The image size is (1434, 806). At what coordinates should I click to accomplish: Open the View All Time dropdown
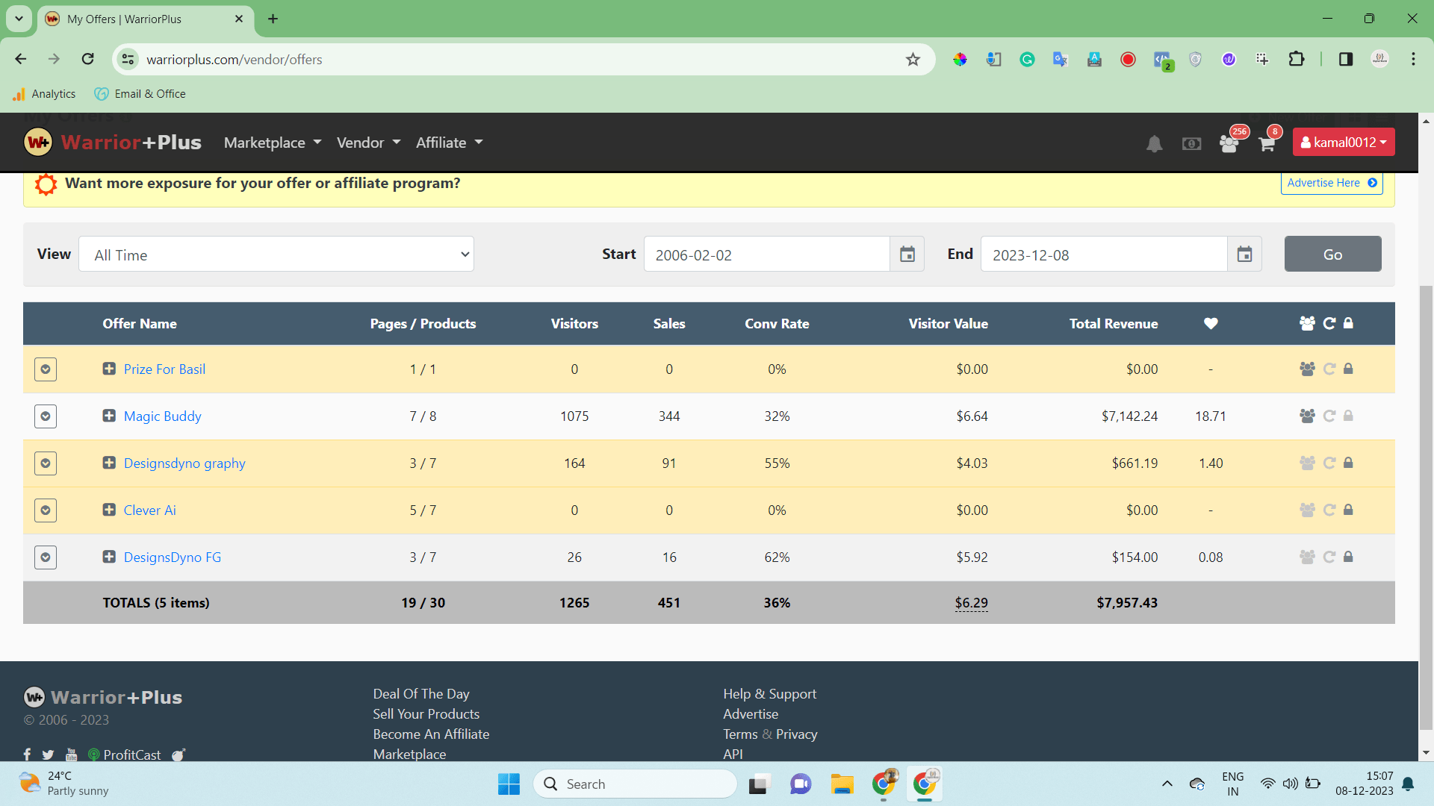pyautogui.click(x=276, y=254)
